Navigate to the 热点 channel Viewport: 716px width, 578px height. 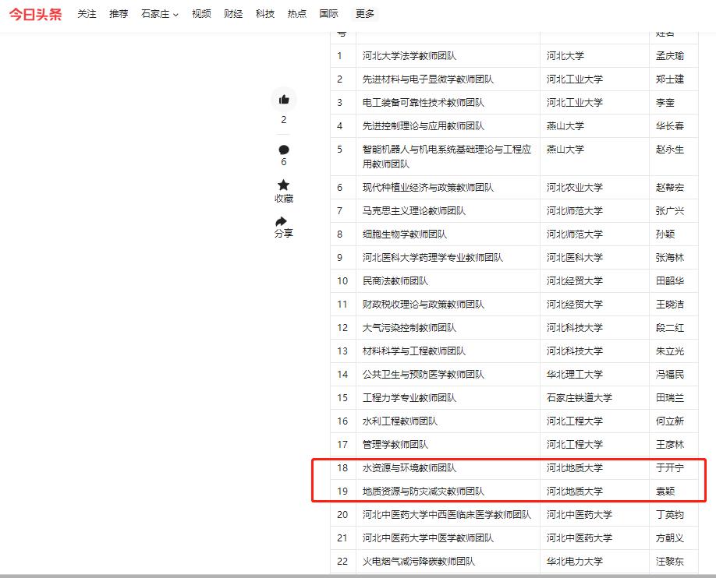[x=297, y=14]
